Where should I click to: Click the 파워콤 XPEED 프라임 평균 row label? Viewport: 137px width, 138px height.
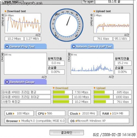coord(26,92)
